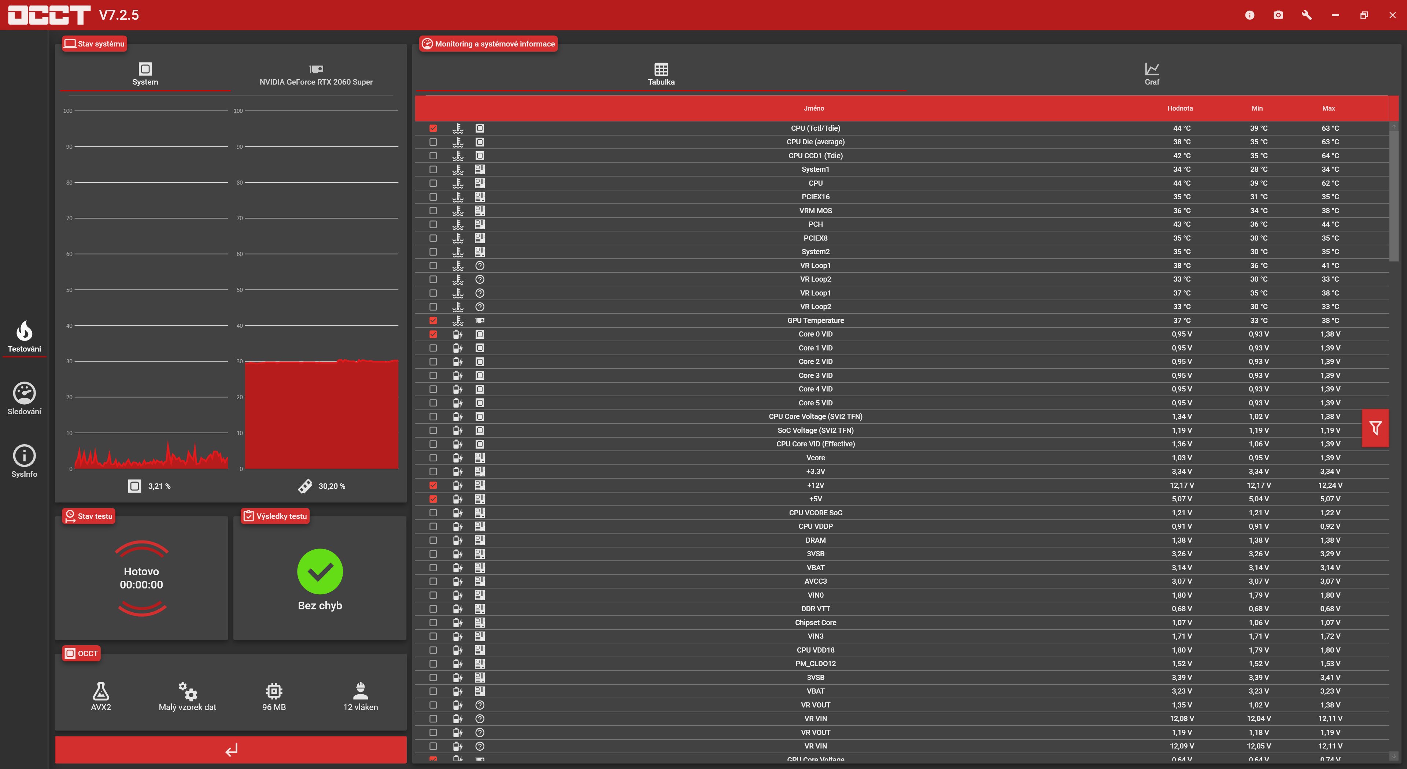Enable the CPU Die (average) checkbox
This screenshot has height=769, width=1407.
click(x=433, y=142)
